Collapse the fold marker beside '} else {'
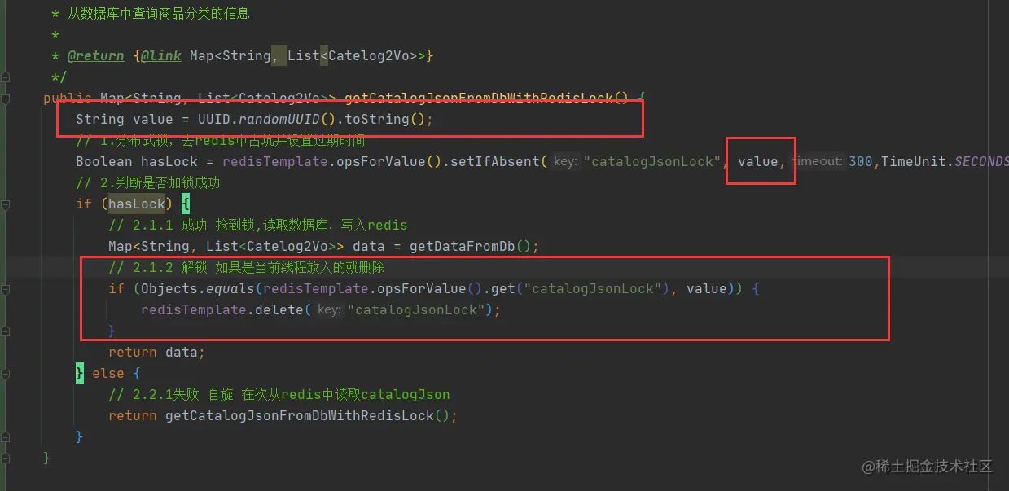The image size is (1009, 491). point(6,373)
